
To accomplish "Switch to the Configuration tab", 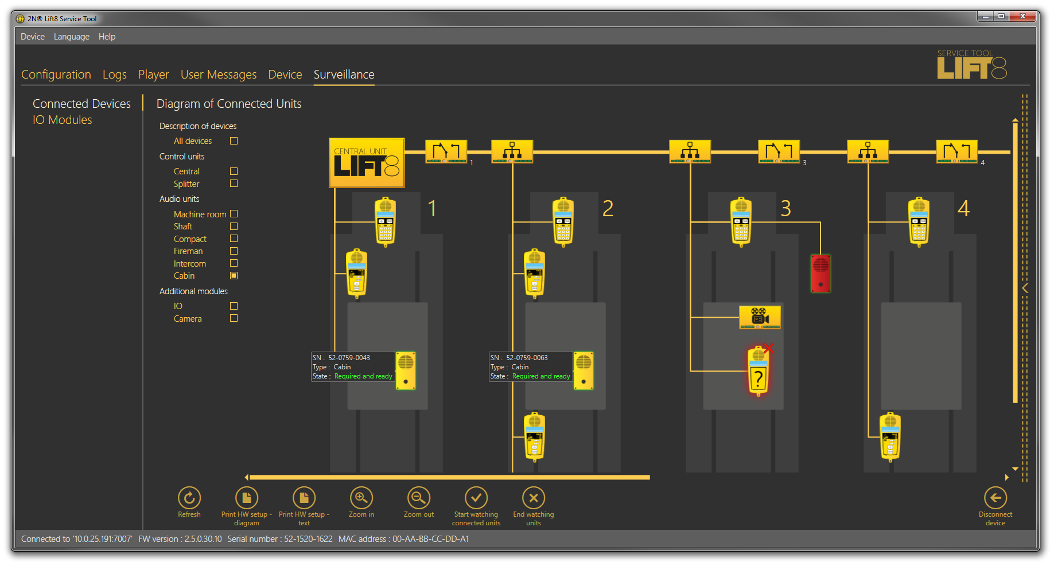I will pos(56,75).
